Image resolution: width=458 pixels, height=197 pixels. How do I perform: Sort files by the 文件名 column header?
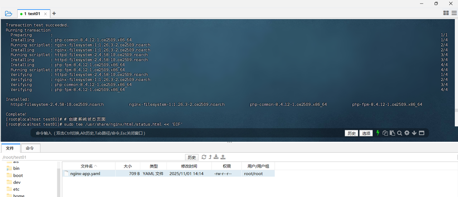(89, 166)
